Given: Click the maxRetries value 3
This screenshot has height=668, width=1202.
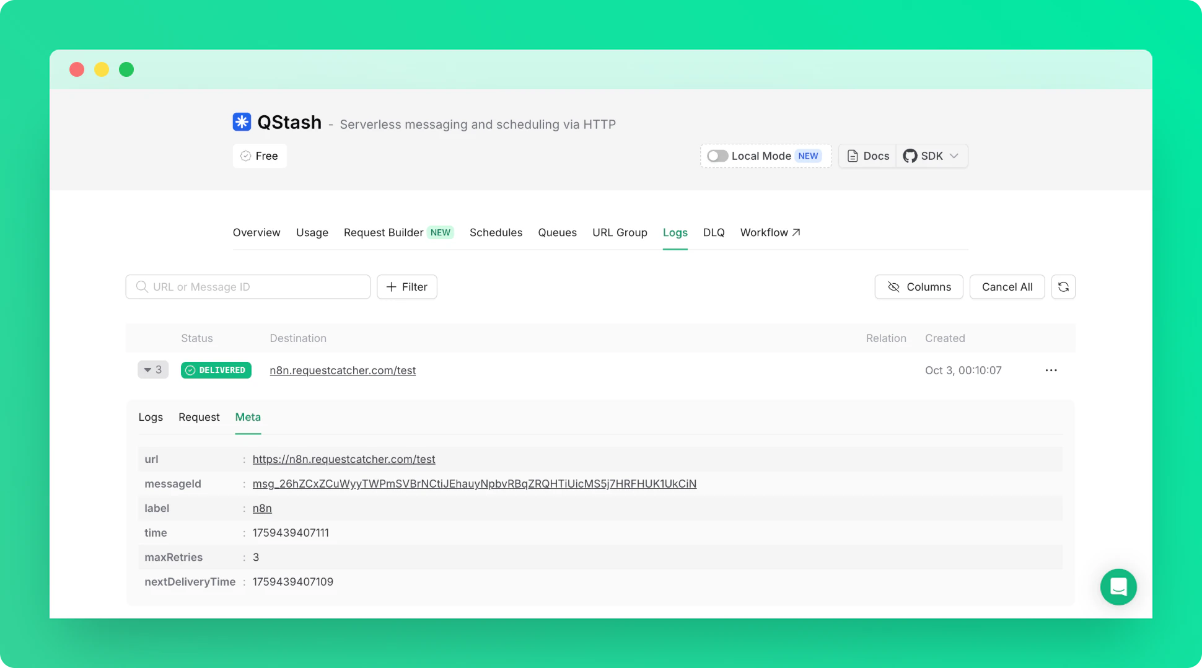Looking at the screenshot, I should pos(256,557).
